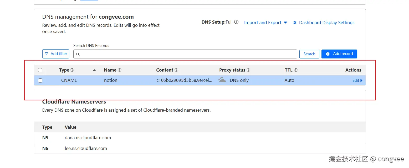This screenshot has width=409, height=168.
Task: Click the Proxy status column header
Action: [232, 70]
